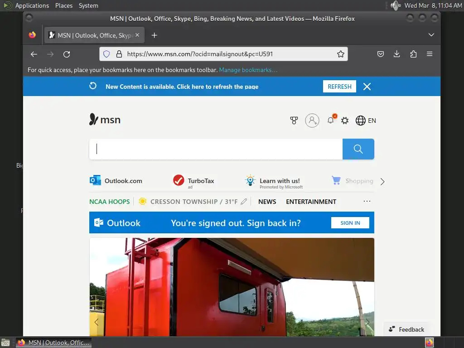Select the NEWS tab
This screenshot has width=464, height=348.
pos(267,202)
